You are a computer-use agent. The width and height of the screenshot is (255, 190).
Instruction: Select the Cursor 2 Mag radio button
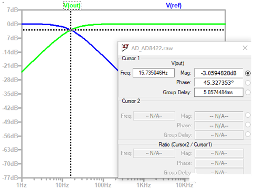[x=248, y=115]
